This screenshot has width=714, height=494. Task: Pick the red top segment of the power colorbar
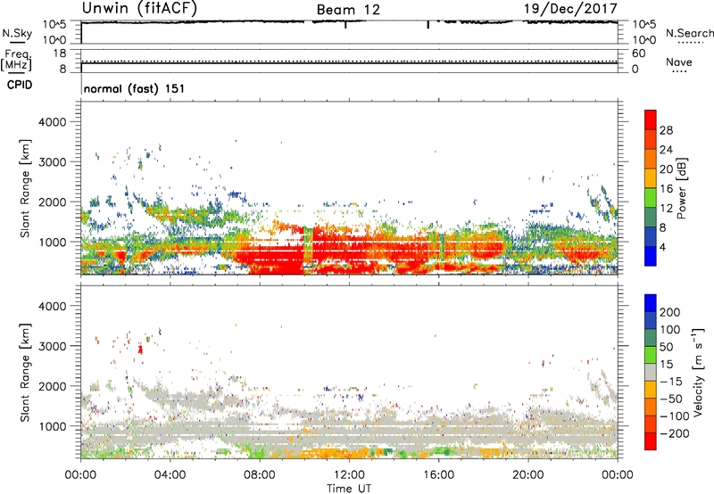point(651,120)
